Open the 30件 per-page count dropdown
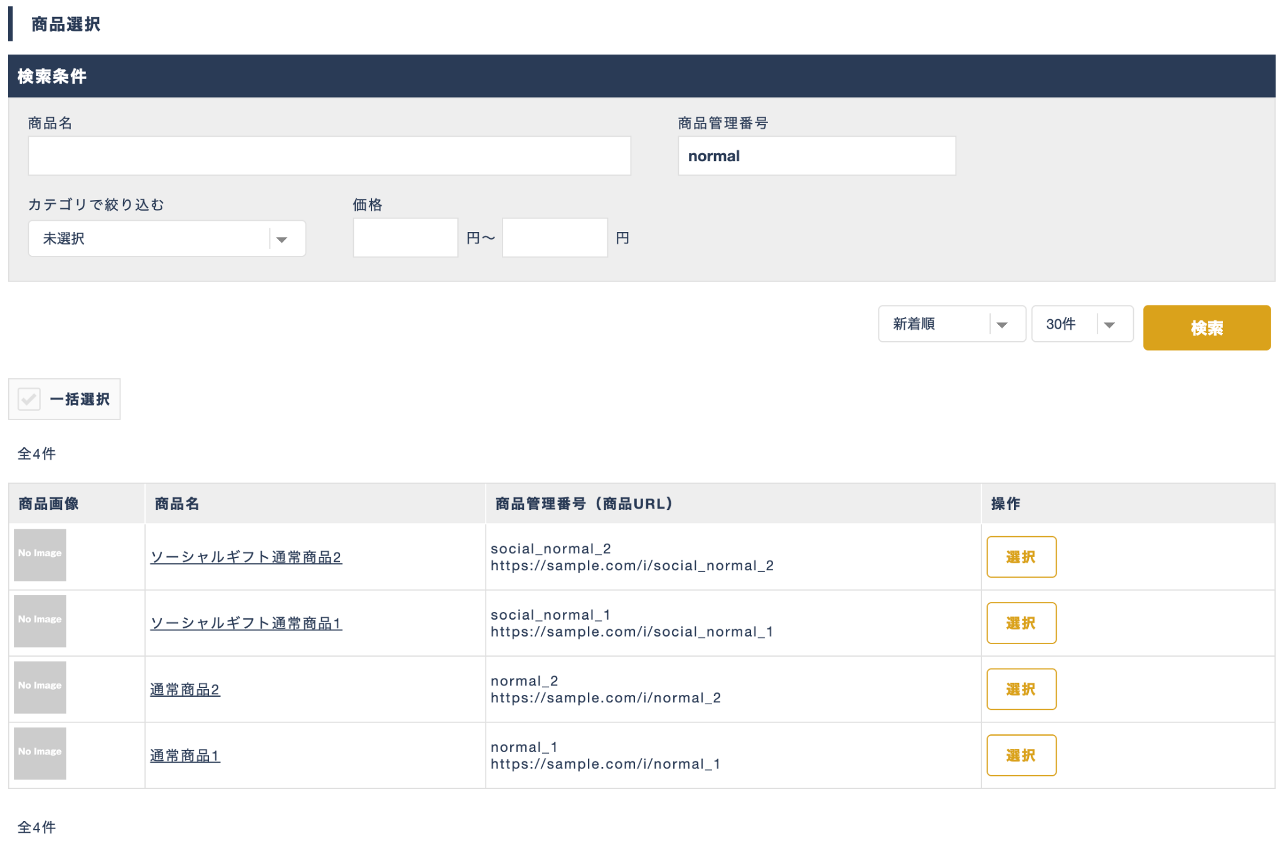This screenshot has width=1285, height=841. click(x=1082, y=324)
